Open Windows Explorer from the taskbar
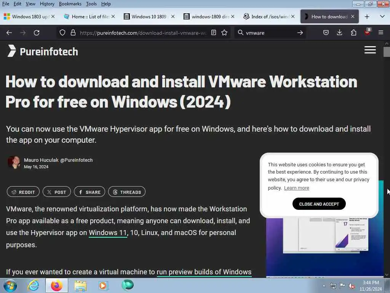390x293 pixels. [x=80, y=285]
